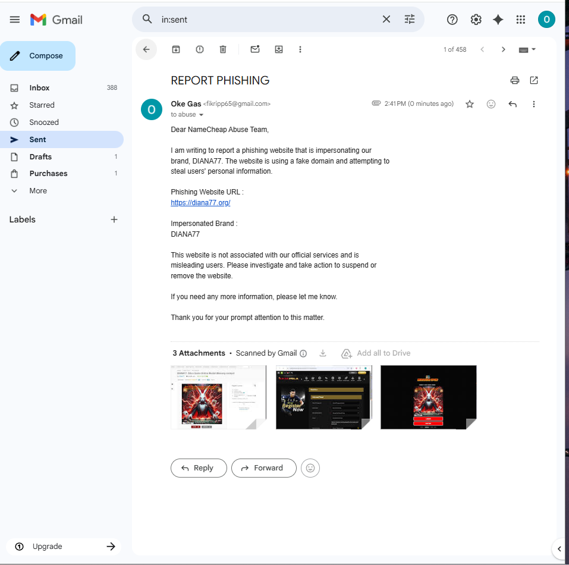Click sender name Oke Gas
The width and height of the screenshot is (569, 565).
tap(186, 104)
